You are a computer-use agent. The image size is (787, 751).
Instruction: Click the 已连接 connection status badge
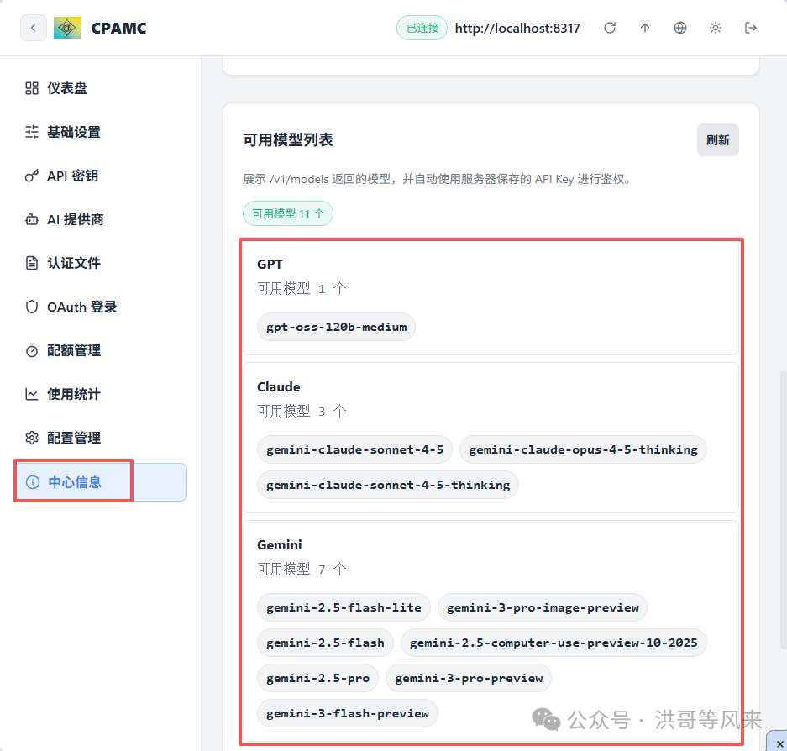tap(421, 27)
